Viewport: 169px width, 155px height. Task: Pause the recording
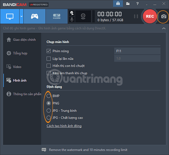pos(136,16)
